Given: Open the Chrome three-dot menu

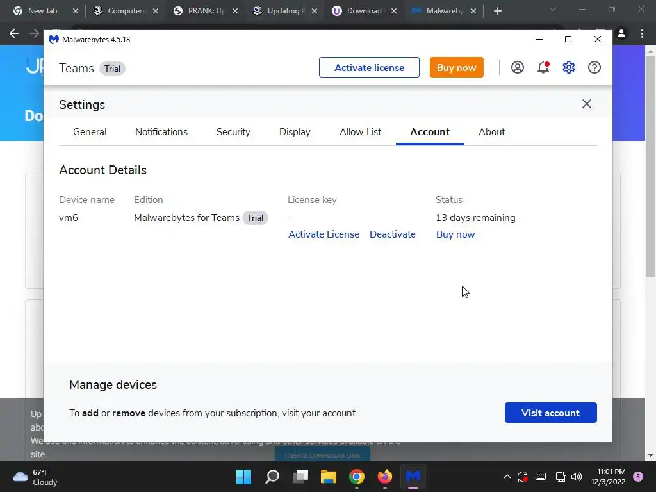Looking at the screenshot, I should click(642, 33).
